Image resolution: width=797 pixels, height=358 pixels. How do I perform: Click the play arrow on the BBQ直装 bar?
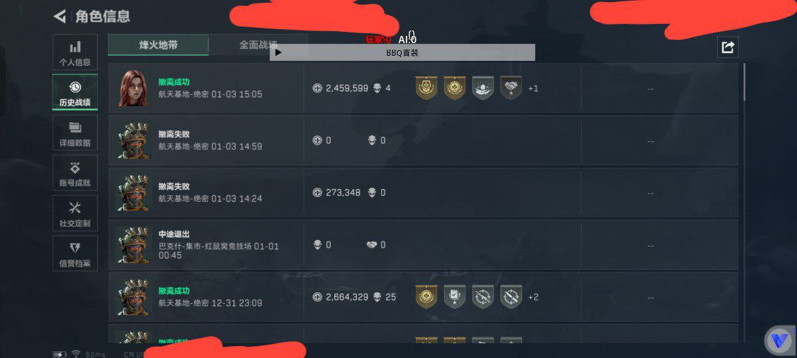coord(278,52)
